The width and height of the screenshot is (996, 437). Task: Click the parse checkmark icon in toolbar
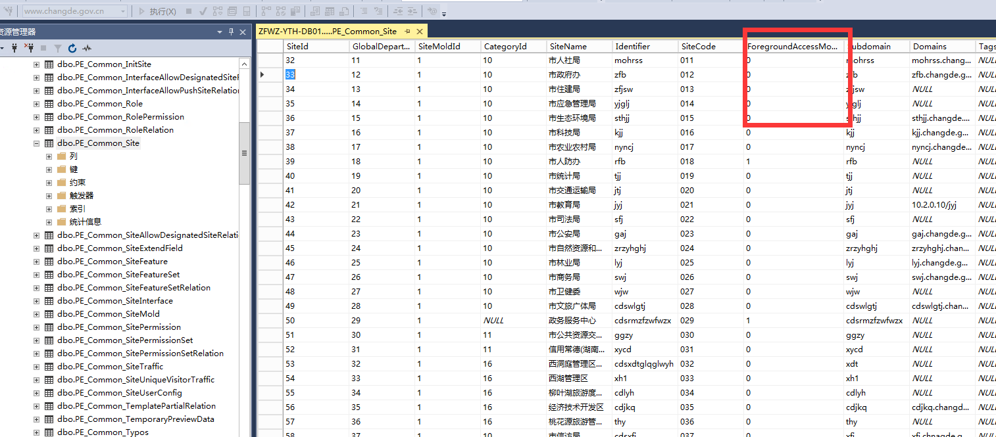pyautogui.click(x=203, y=11)
